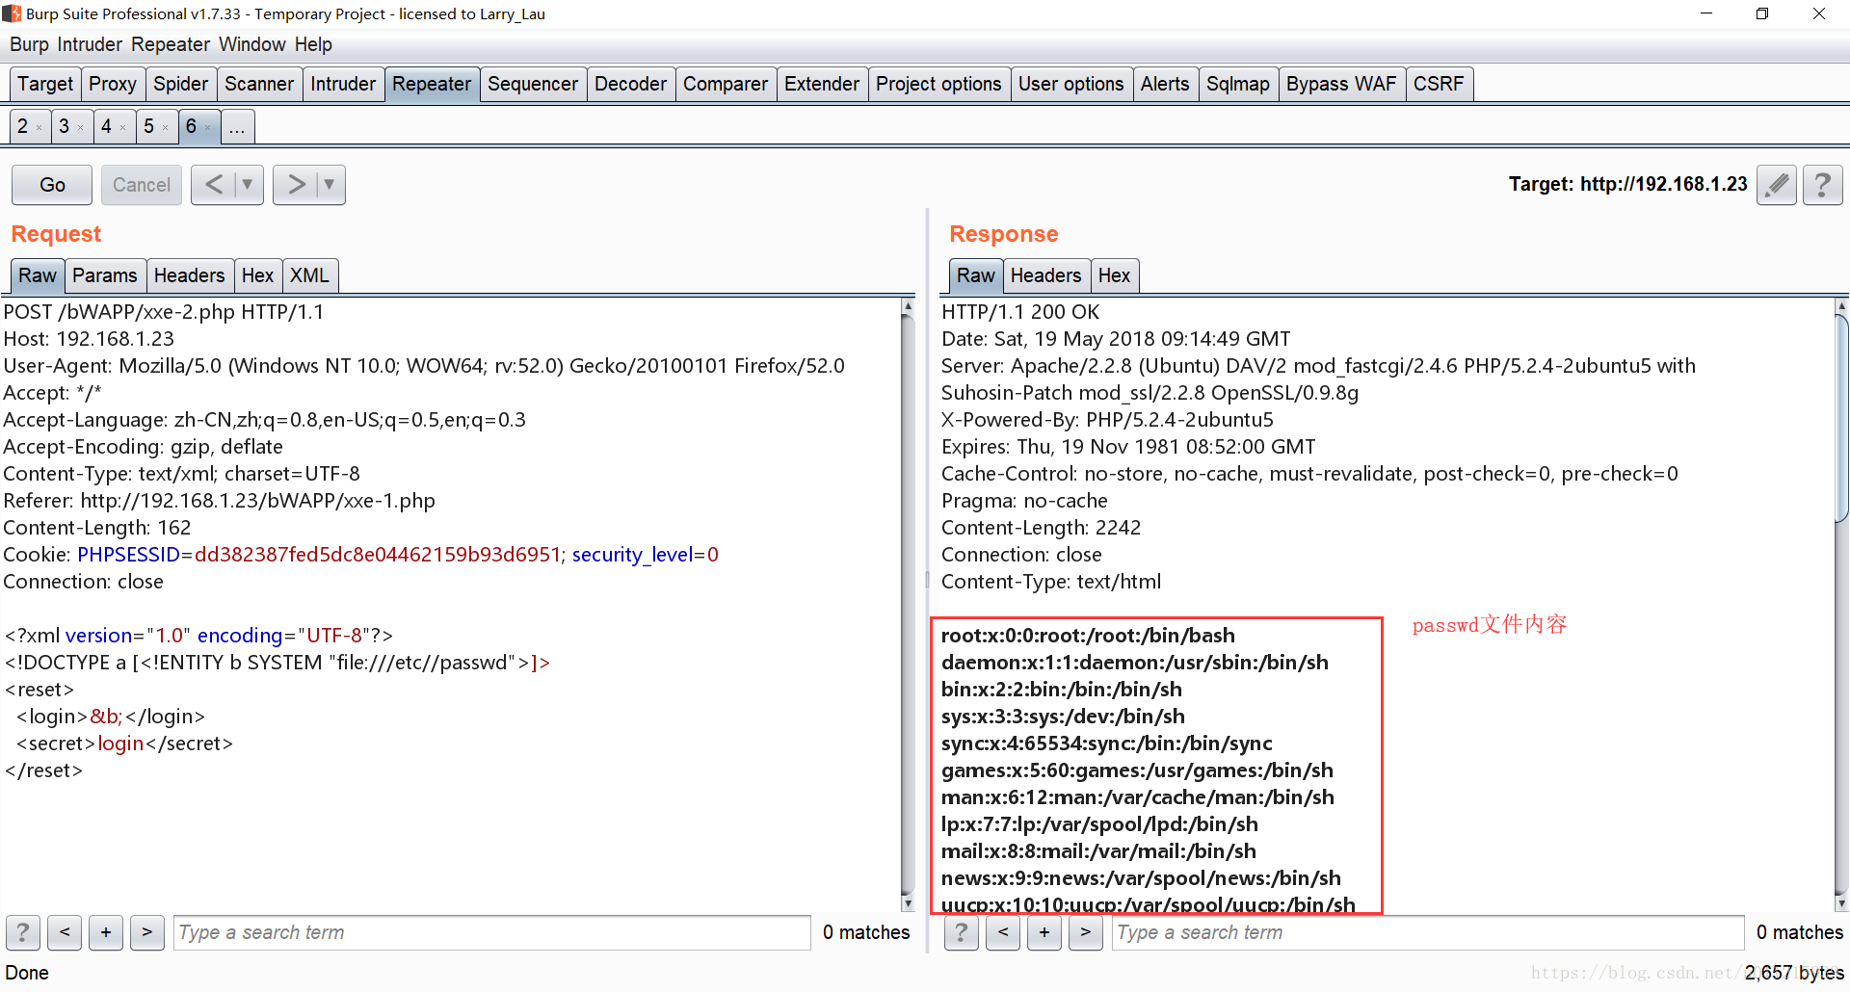The height and width of the screenshot is (992, 1850).
Task: Switch to the Spider tab
Action: pos(181,85)
